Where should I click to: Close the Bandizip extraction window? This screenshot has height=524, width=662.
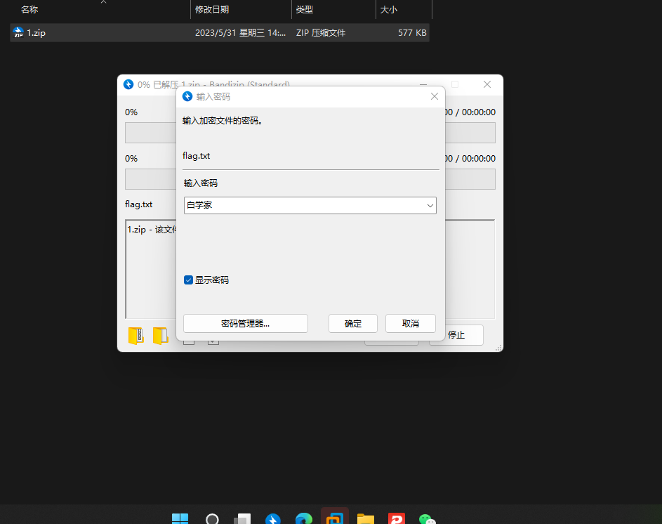(487, 84)
